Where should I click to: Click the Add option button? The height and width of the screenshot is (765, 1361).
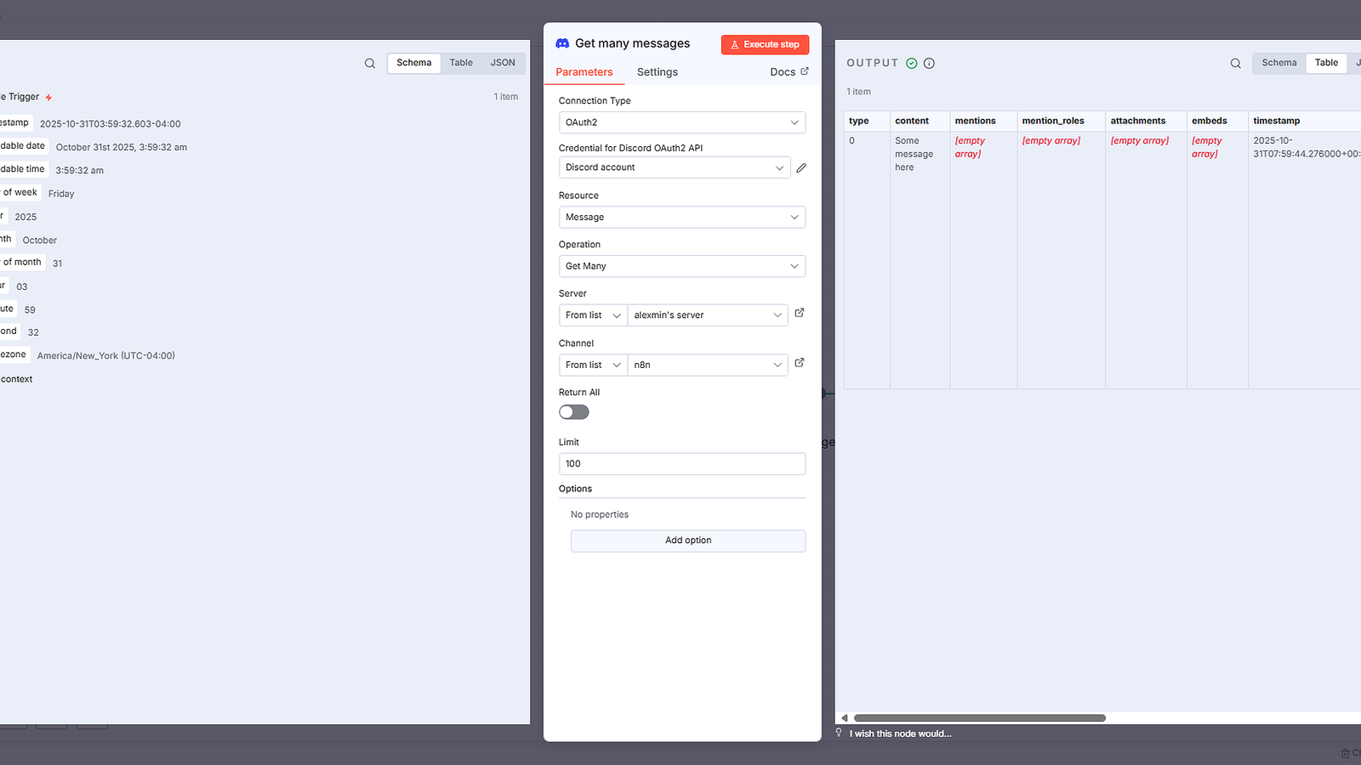[x=688, y=541]
